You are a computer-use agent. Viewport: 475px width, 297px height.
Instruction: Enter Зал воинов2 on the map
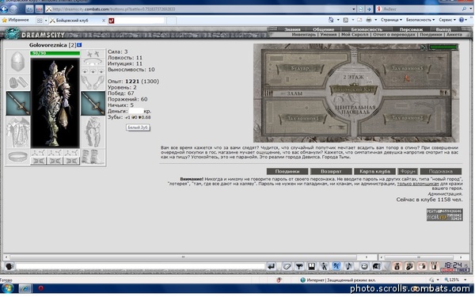coord(407,117)
